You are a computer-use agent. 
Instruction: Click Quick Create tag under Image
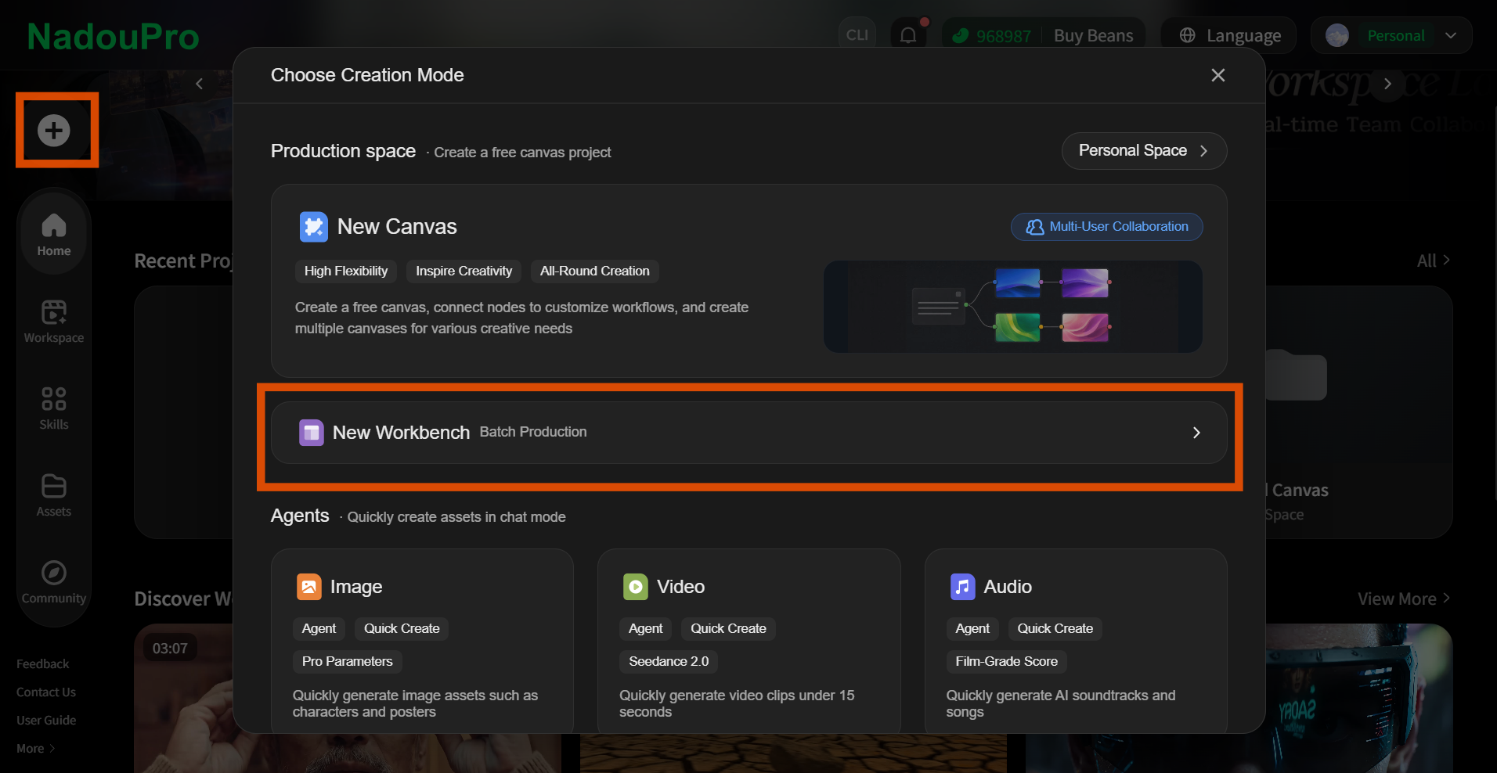(402, 629)
